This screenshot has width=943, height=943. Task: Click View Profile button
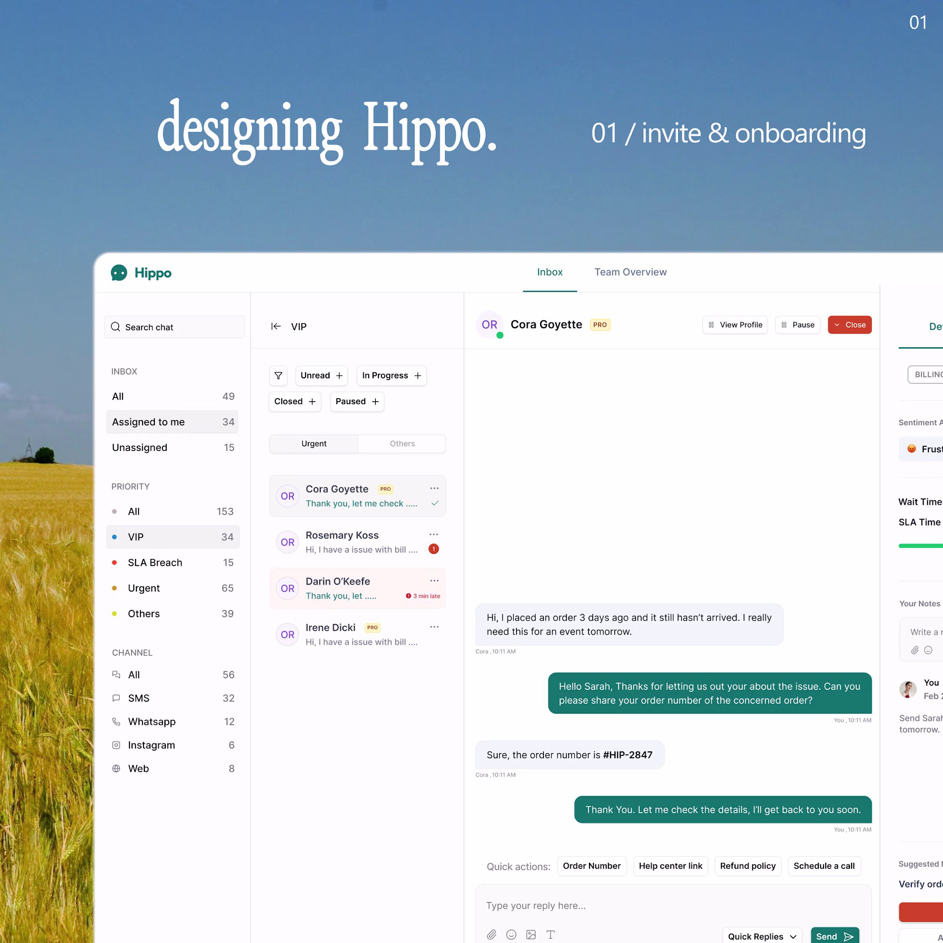pyautogui.click(x=735, y=324)
